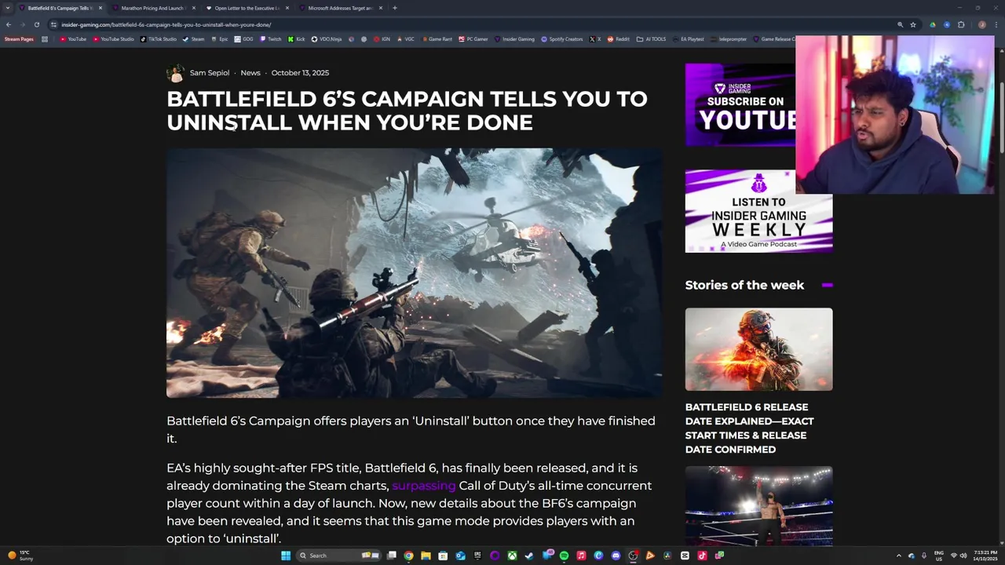1005x565 pixels.
Task: Open the EA Playtest bookmark
Action: [688, 38]
